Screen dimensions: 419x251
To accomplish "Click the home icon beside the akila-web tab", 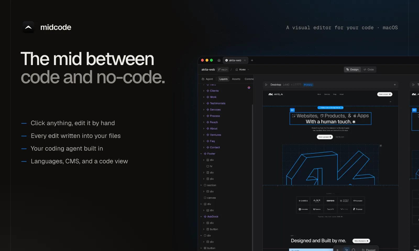I will [x=219, y=60].
